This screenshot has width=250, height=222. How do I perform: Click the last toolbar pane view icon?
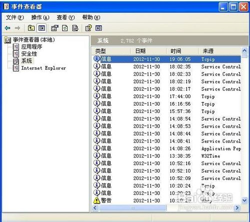point(98,28)
